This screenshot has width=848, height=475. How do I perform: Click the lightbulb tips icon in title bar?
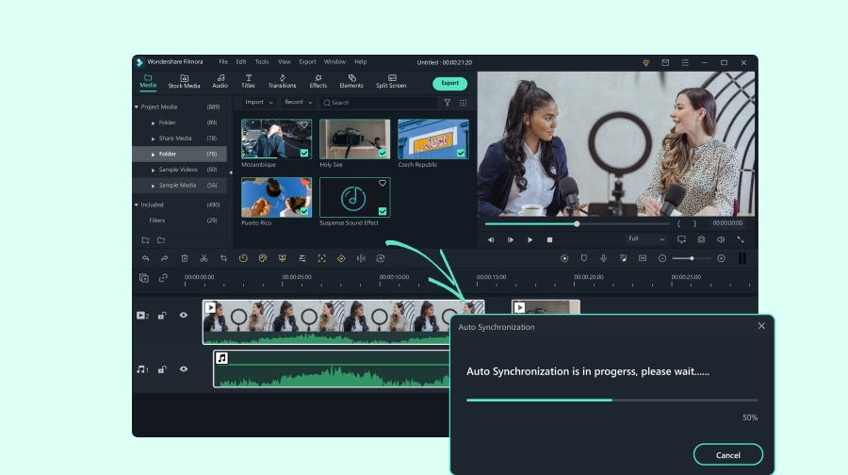(645, 63)
